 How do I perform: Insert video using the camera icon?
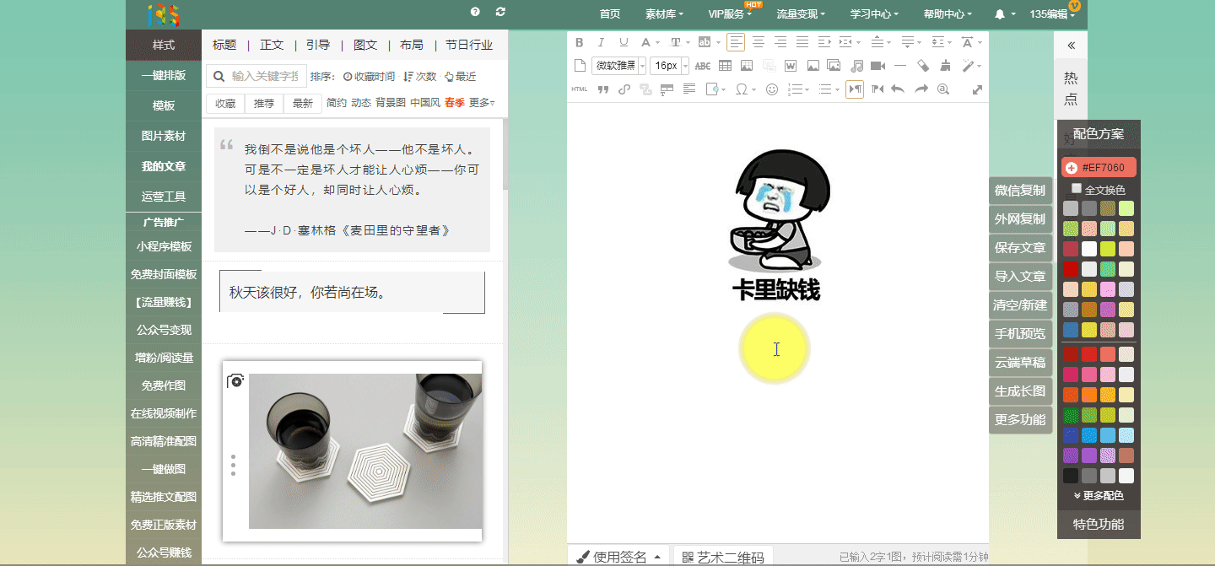tap(877, 66)
